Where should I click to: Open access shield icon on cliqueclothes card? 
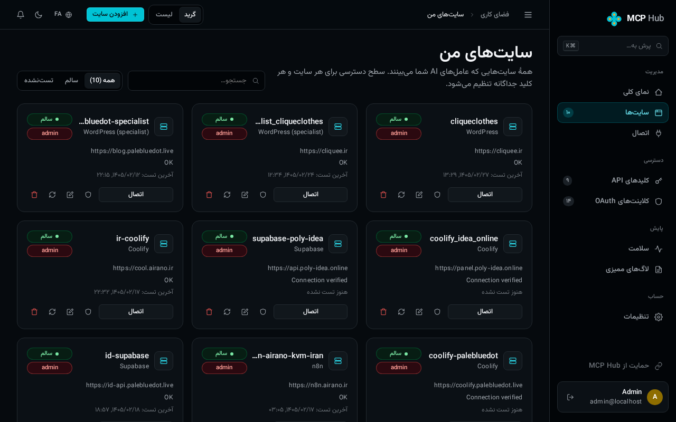(437, 195)
